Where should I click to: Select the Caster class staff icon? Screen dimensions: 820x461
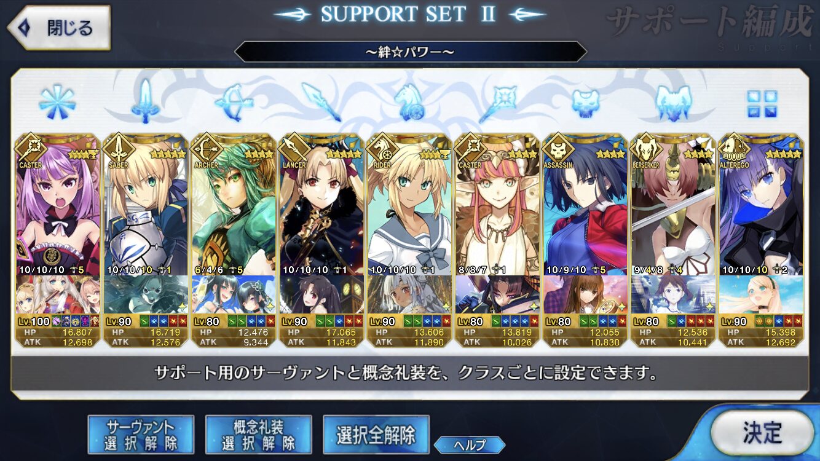coord(498,102)
